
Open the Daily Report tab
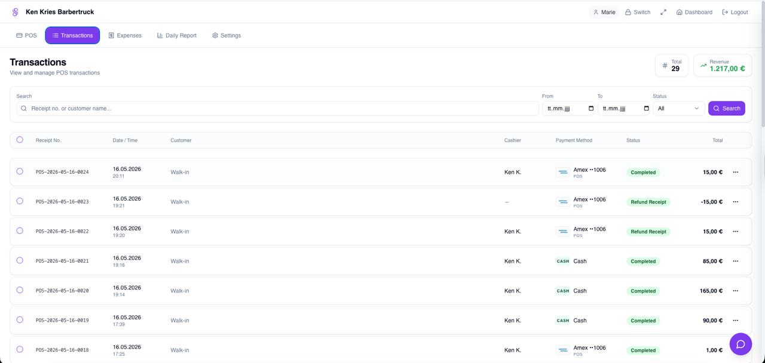[177, 35]
